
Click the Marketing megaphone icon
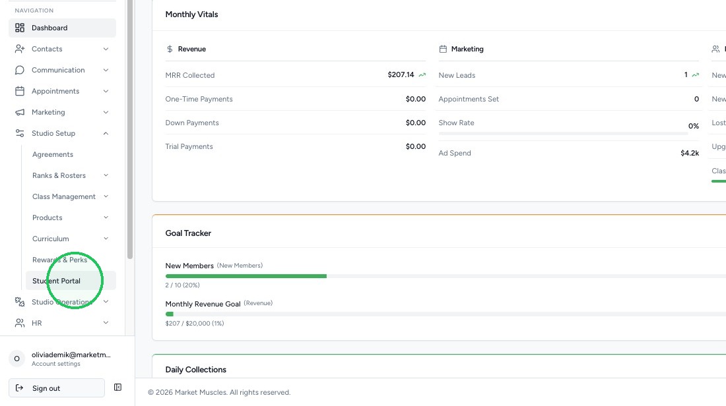(19, 112)
